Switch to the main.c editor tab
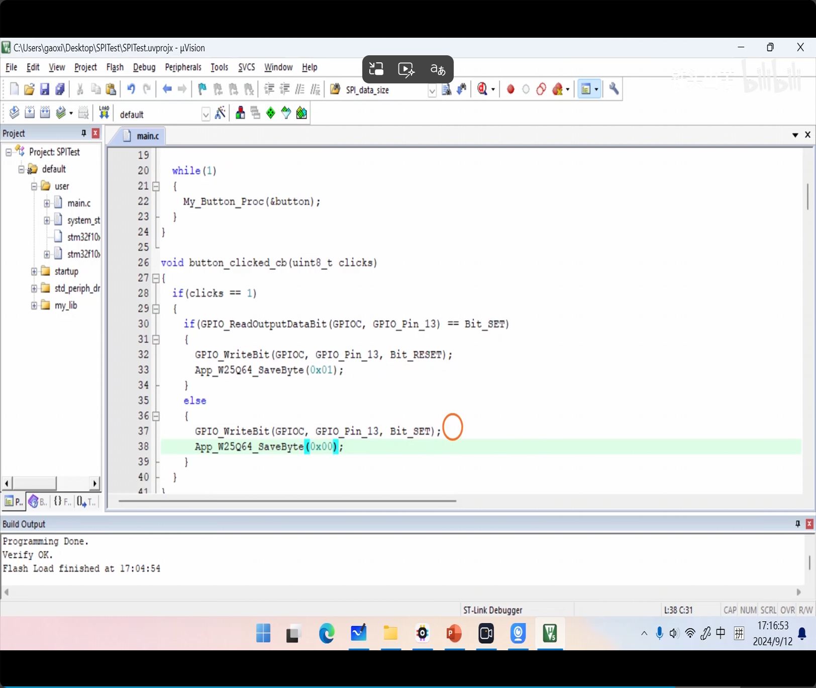 (140, 136)
